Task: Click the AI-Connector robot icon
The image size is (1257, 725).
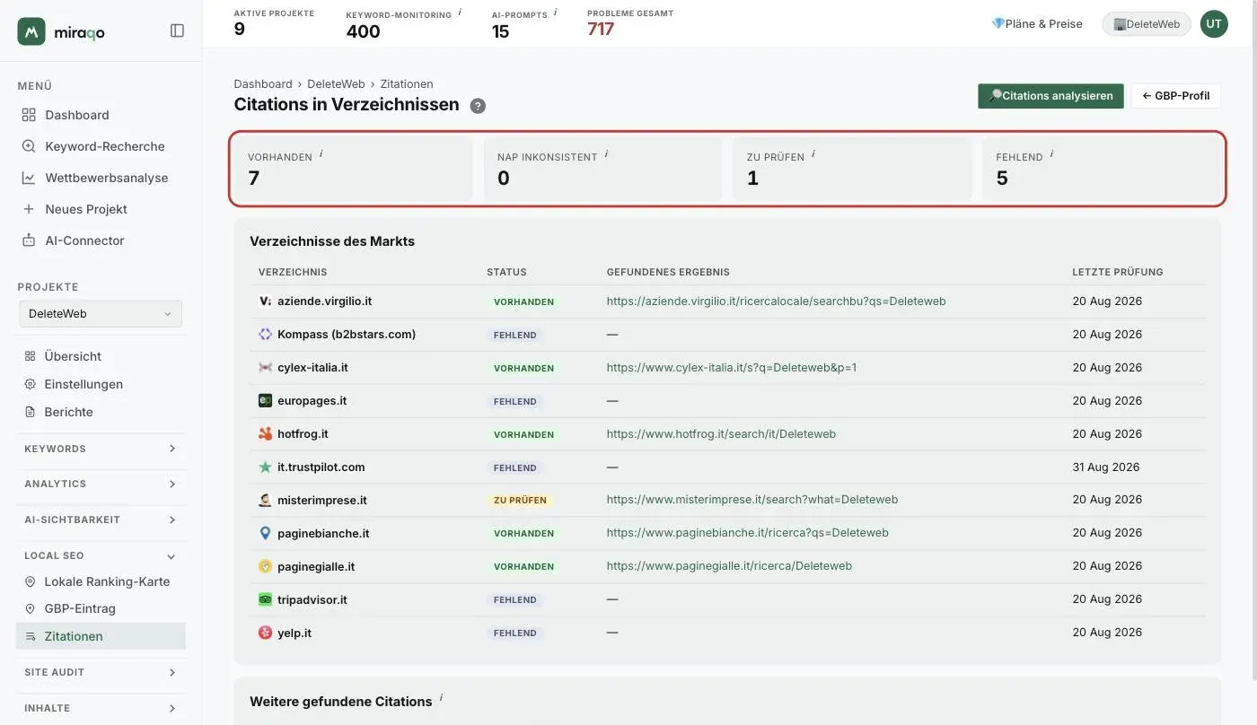Action: point(29,240)
